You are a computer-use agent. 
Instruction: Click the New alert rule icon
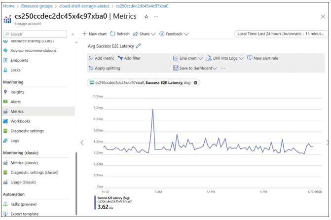(x=250, y=58)
